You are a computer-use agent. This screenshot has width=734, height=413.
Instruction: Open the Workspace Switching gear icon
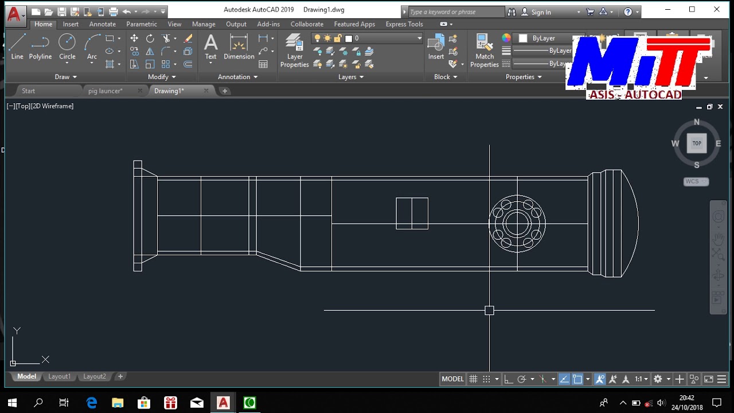(658, 379)
